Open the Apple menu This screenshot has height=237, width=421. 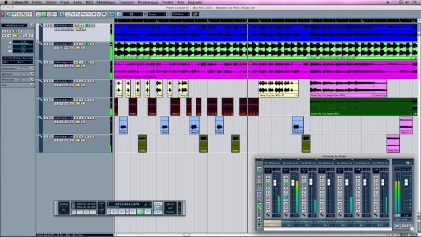point(6,2)
